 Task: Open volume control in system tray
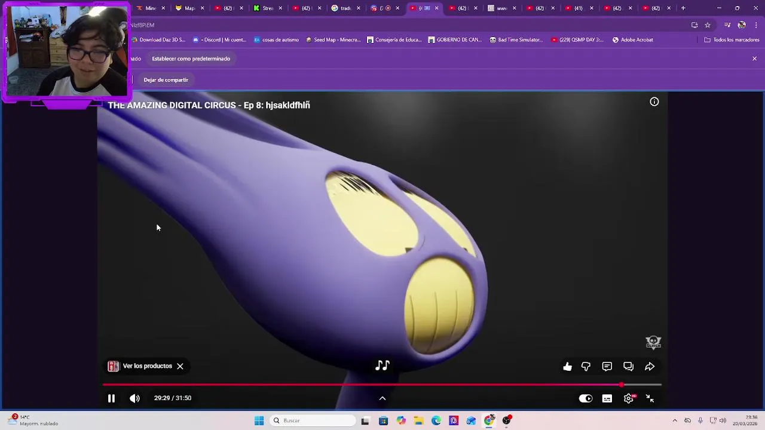(723, 420)
